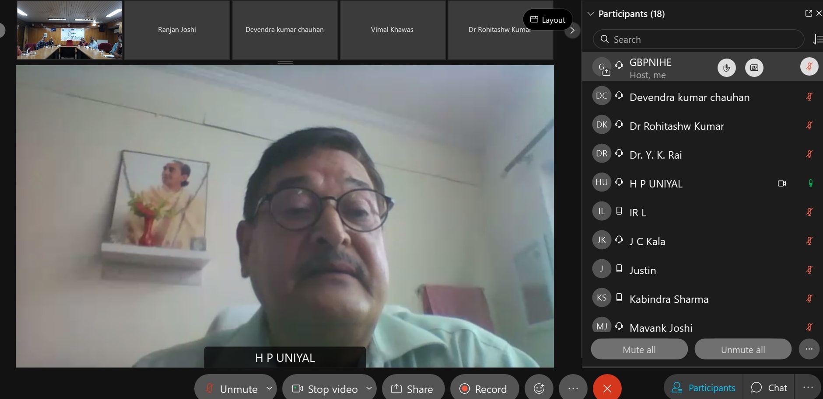Pop out the Participants panel
Image resolution: width=823 pixels, height=399 pixels.
pyautogui.click(x=808, y=14)
